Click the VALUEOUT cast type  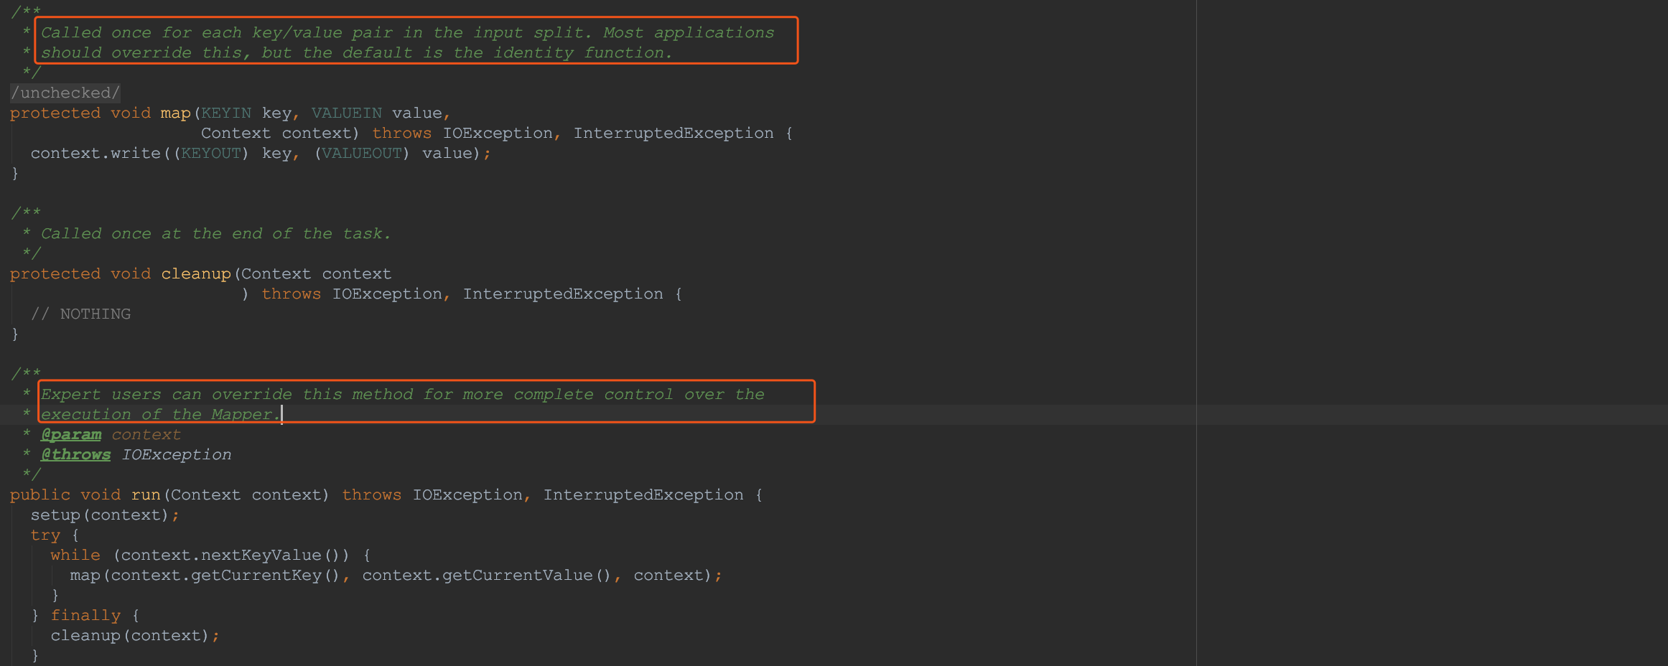coord(362,153)
